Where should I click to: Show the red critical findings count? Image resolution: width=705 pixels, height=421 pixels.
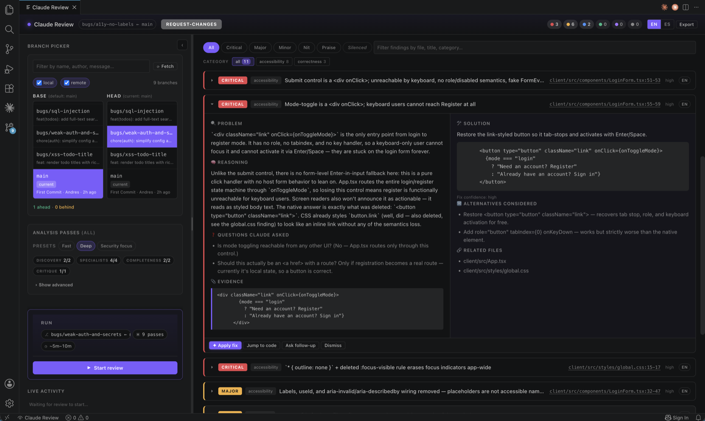coord(554,25)
